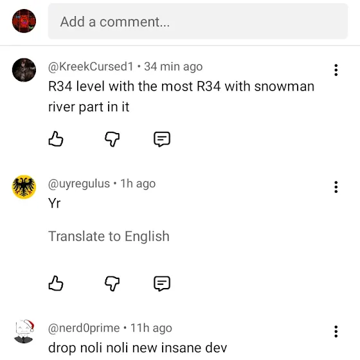Open more options for @KreekCursed1 comment

(x=336, y=70)
